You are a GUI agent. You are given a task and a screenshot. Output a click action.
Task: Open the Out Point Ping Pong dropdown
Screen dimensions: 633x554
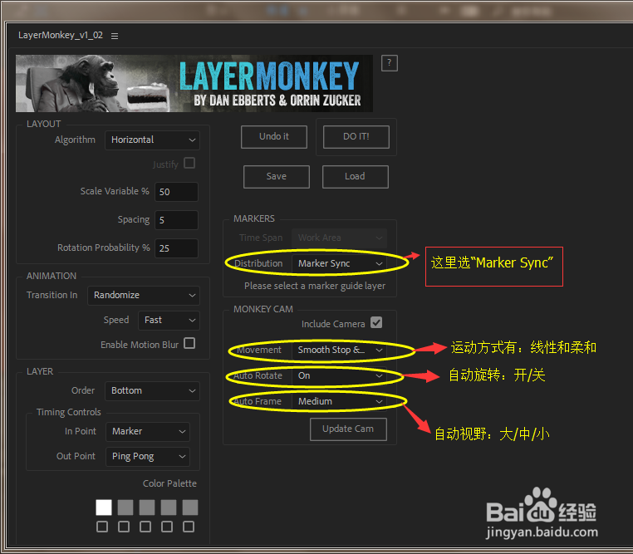click(147, 457)
